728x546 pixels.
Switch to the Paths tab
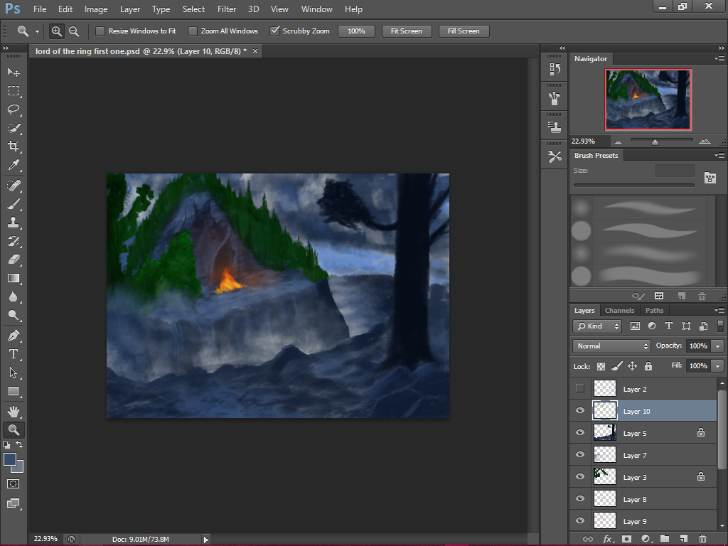654,310
